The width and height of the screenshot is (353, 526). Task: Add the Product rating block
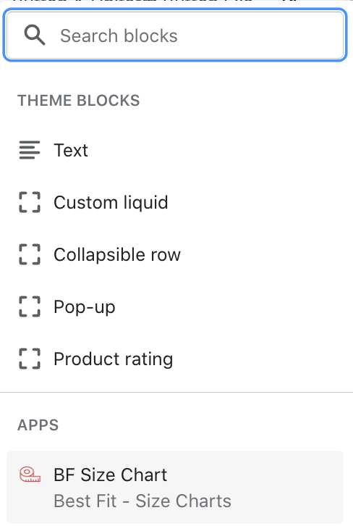tap(175, 359)
